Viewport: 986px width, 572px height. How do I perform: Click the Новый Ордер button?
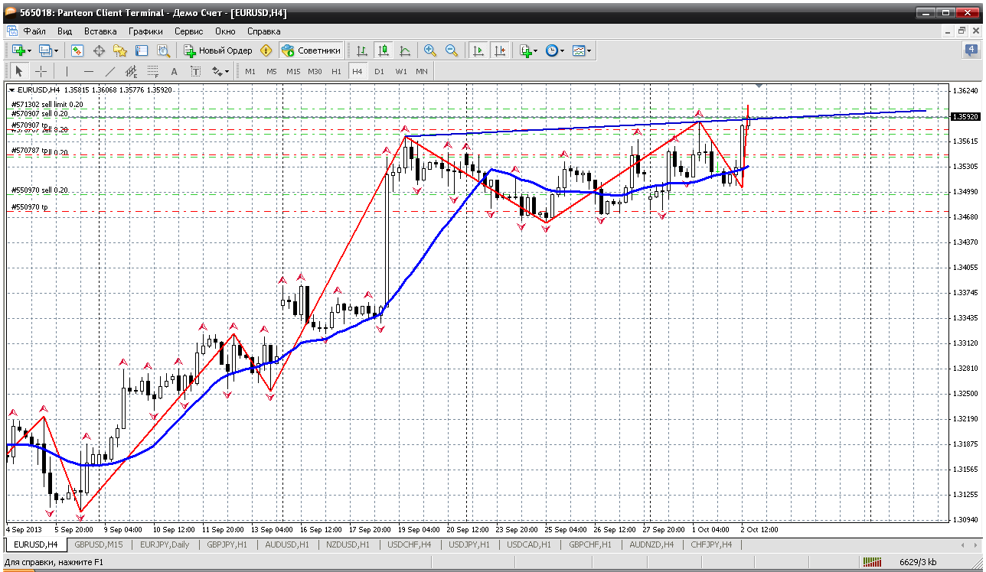pyautogui.click(x=218, y=50)
